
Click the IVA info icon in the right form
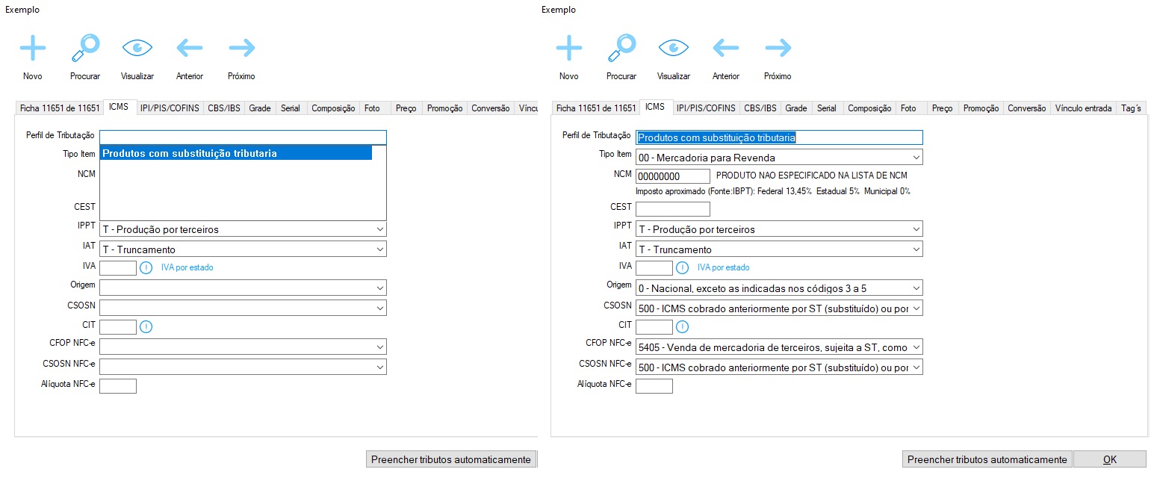coord(682,267)
